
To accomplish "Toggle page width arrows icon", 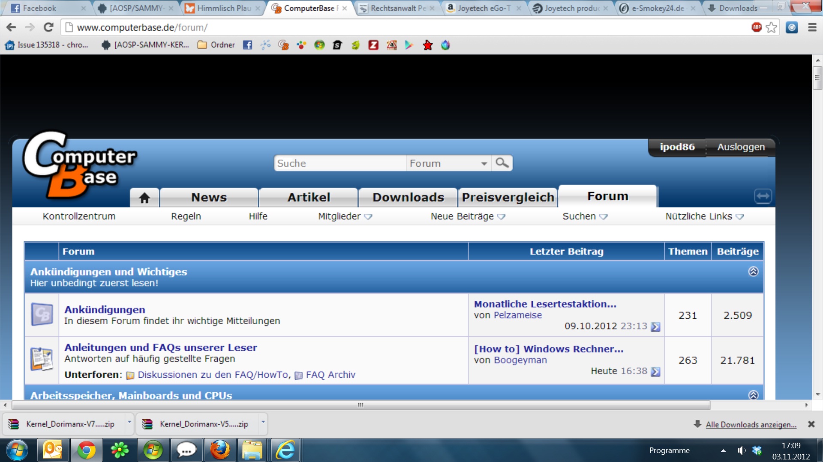I will pos(763,196).
